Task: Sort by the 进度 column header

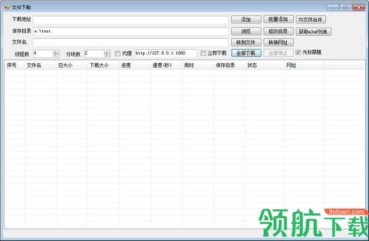Action: point(135,65)
